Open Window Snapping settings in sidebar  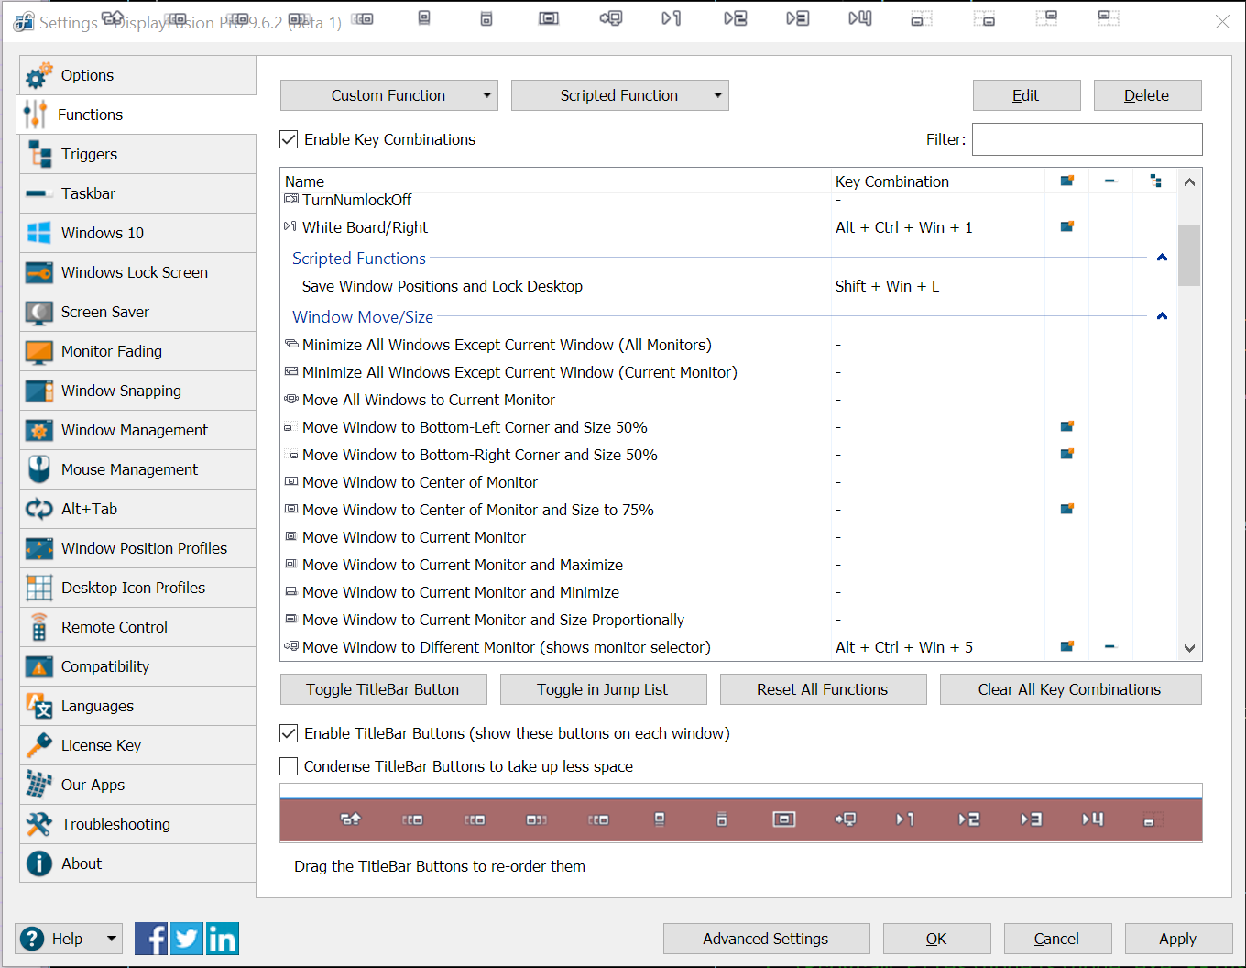coord(121,390)
